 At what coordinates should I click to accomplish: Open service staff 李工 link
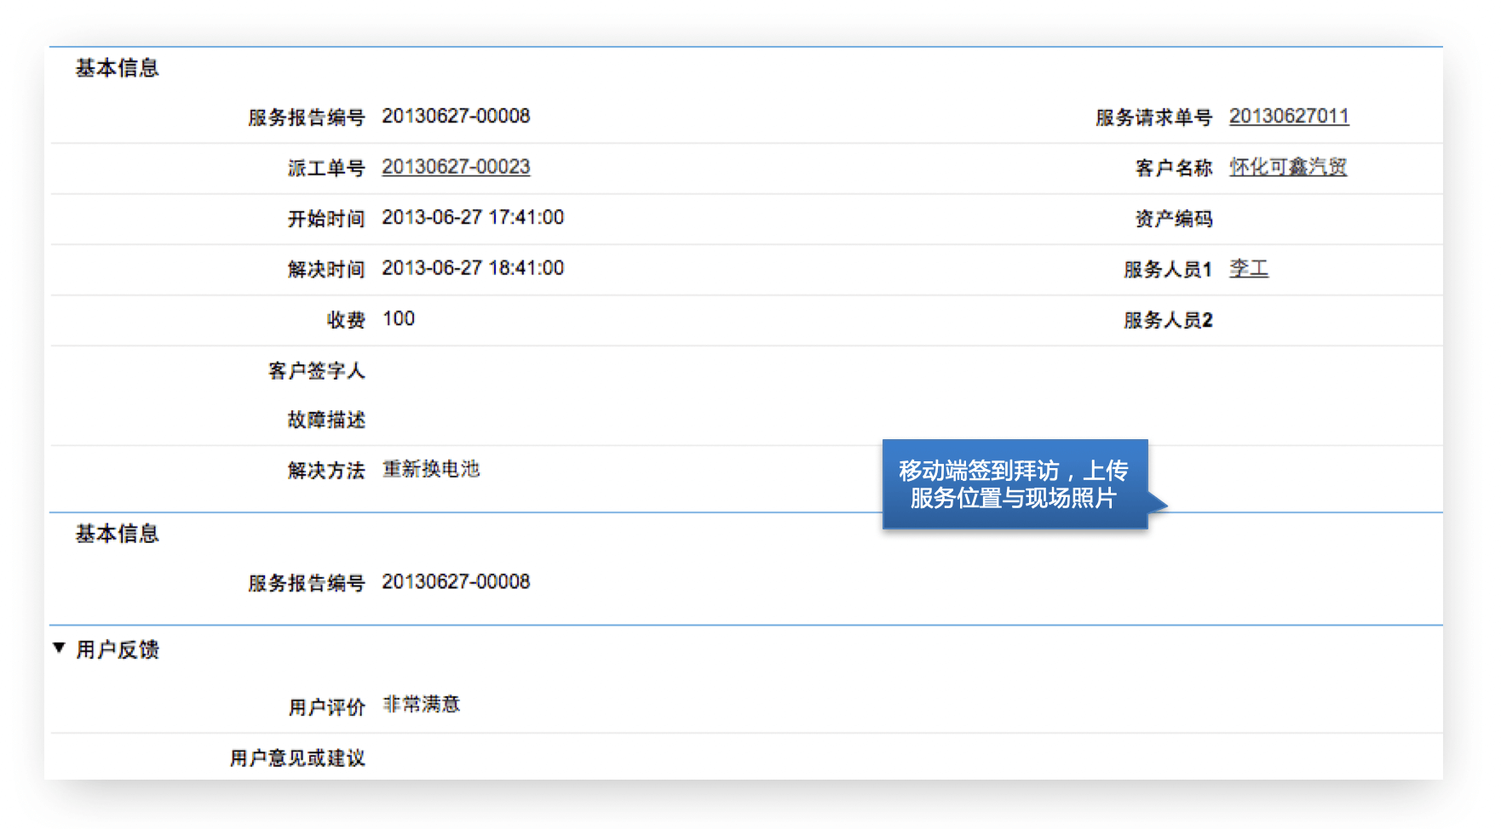pos(1249,269)
